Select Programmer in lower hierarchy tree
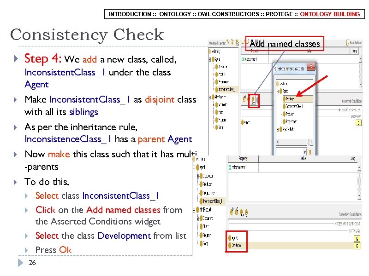 click(x=207, y=193)
